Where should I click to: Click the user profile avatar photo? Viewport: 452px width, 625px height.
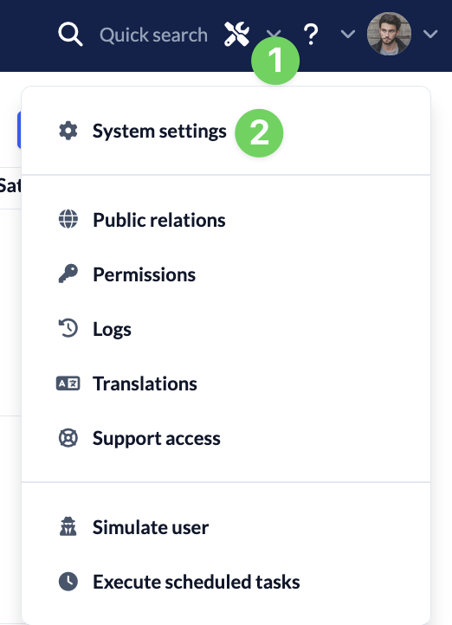coord(389,34)
